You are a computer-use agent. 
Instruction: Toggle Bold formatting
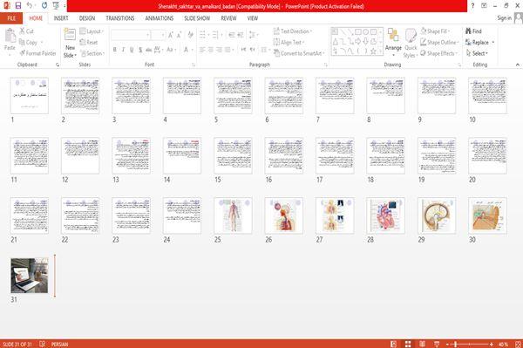click(x=115, y=50)
